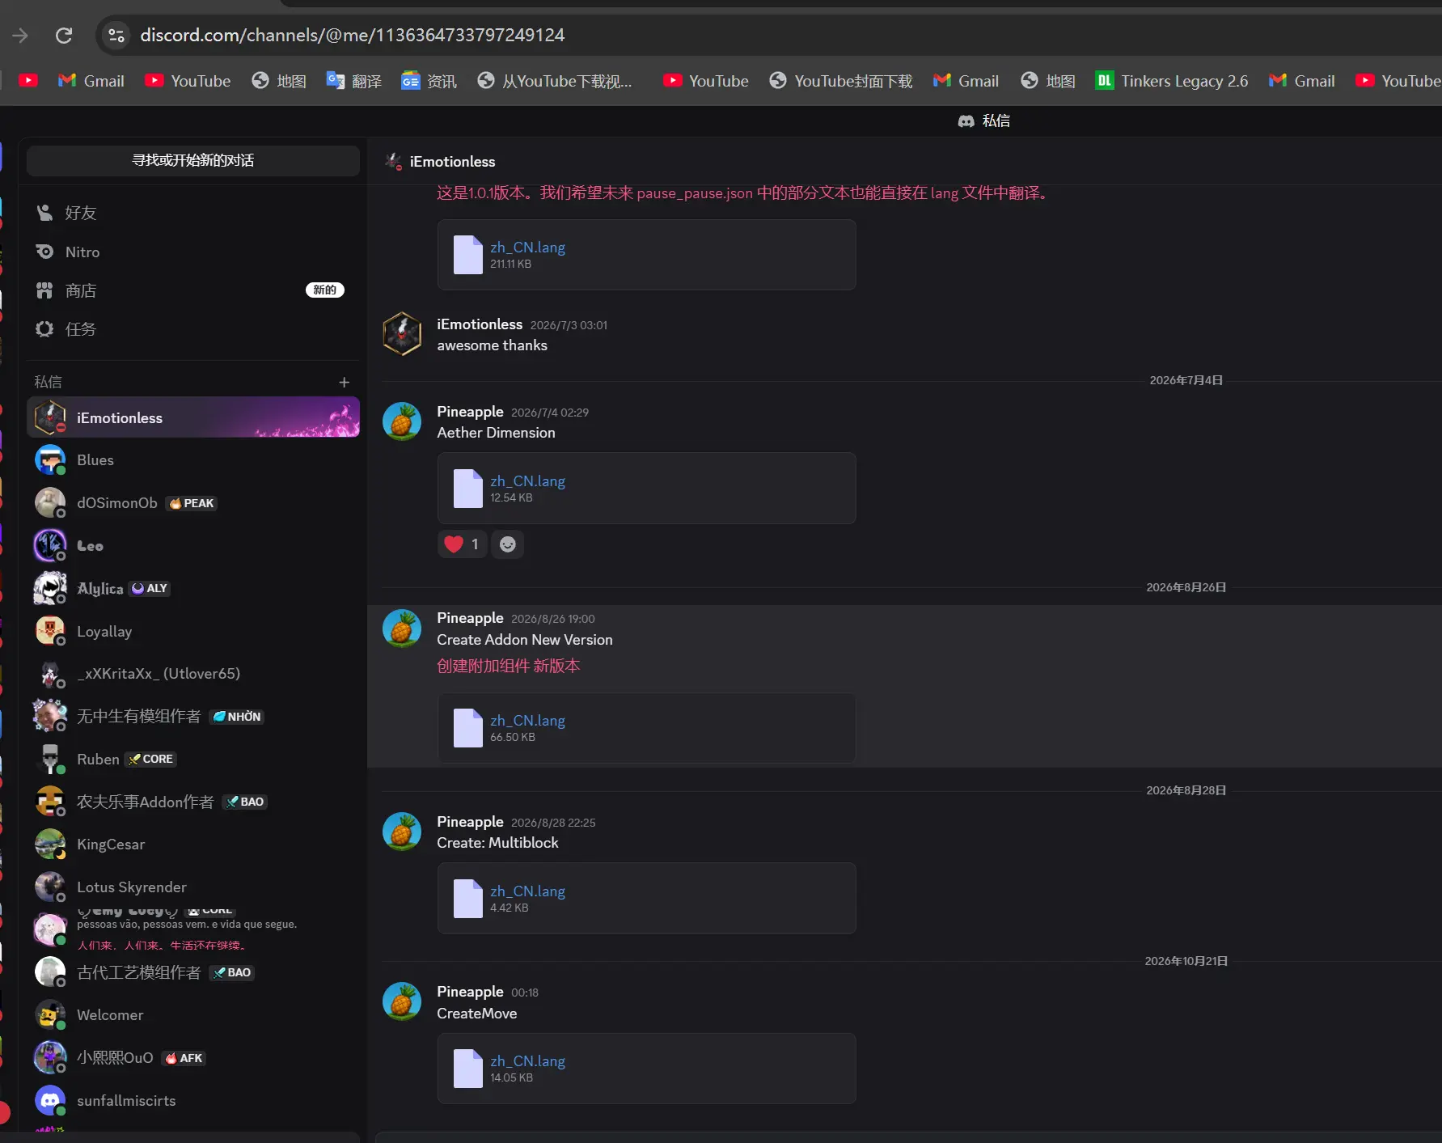Click the 211.11 KB zh_CN.lang file icon
The image size is (1442, 1143).
point(467,255)
